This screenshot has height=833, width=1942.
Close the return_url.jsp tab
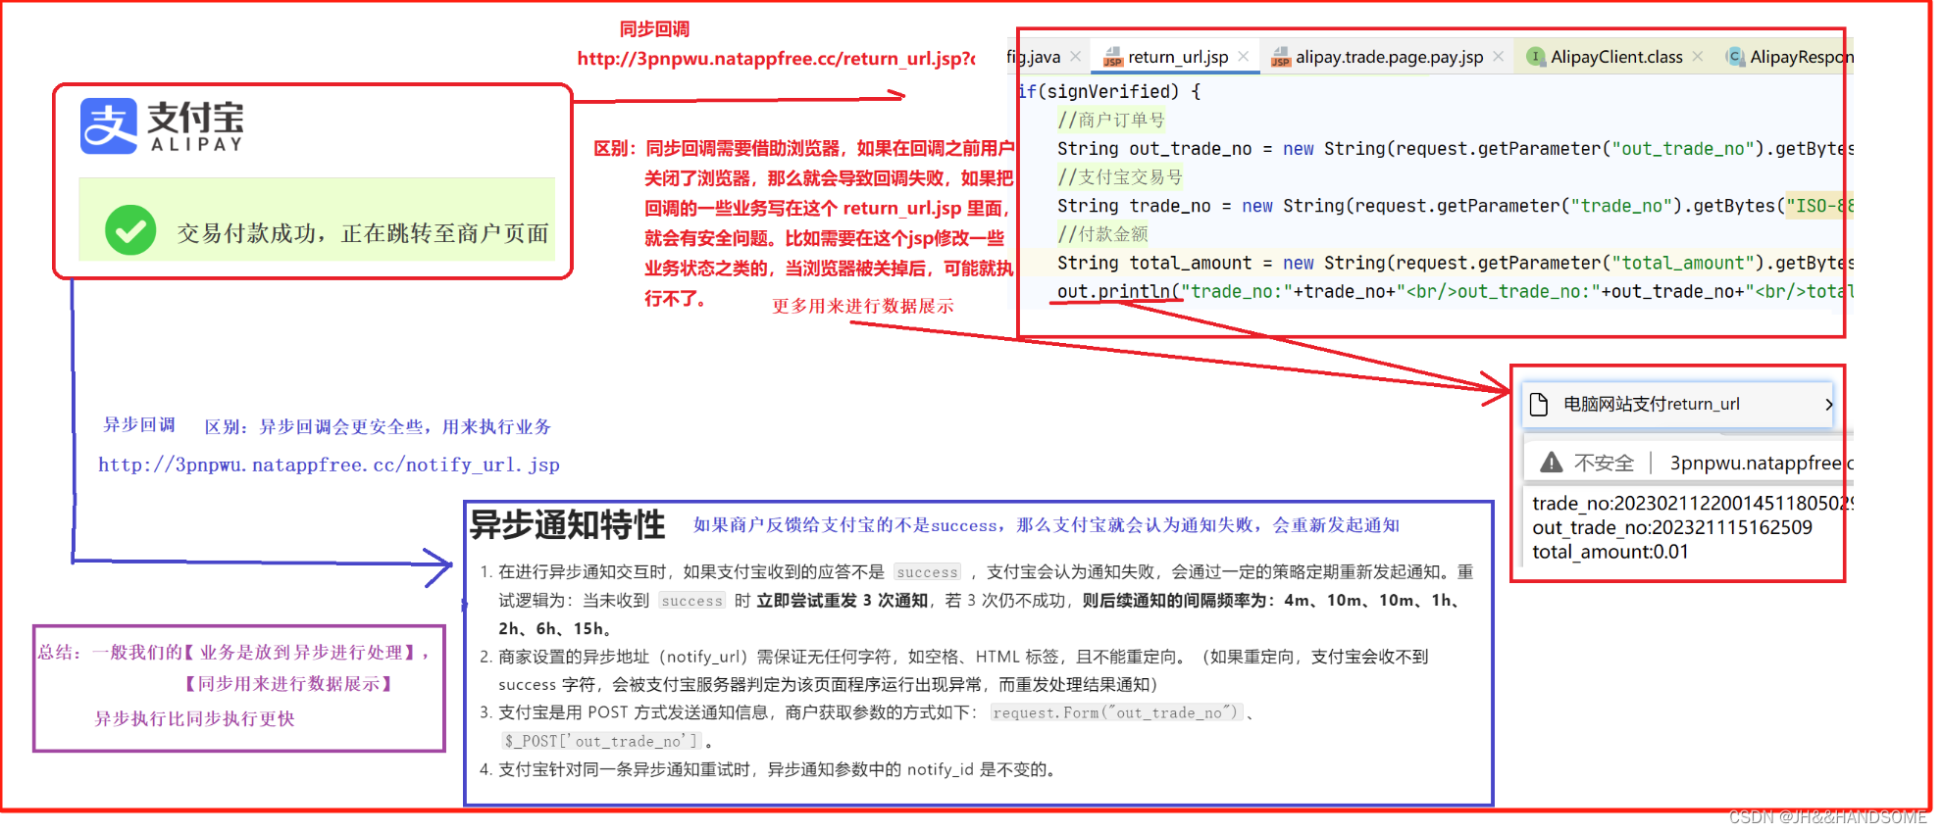(1243, 57)
